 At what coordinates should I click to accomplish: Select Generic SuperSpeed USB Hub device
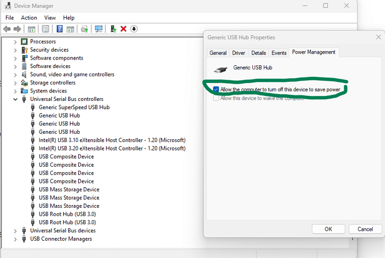[x=74, y=108]
